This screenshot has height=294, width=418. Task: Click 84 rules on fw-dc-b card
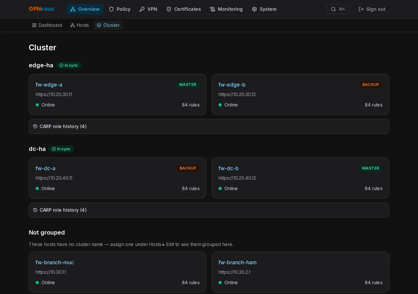tap(374, 188)
